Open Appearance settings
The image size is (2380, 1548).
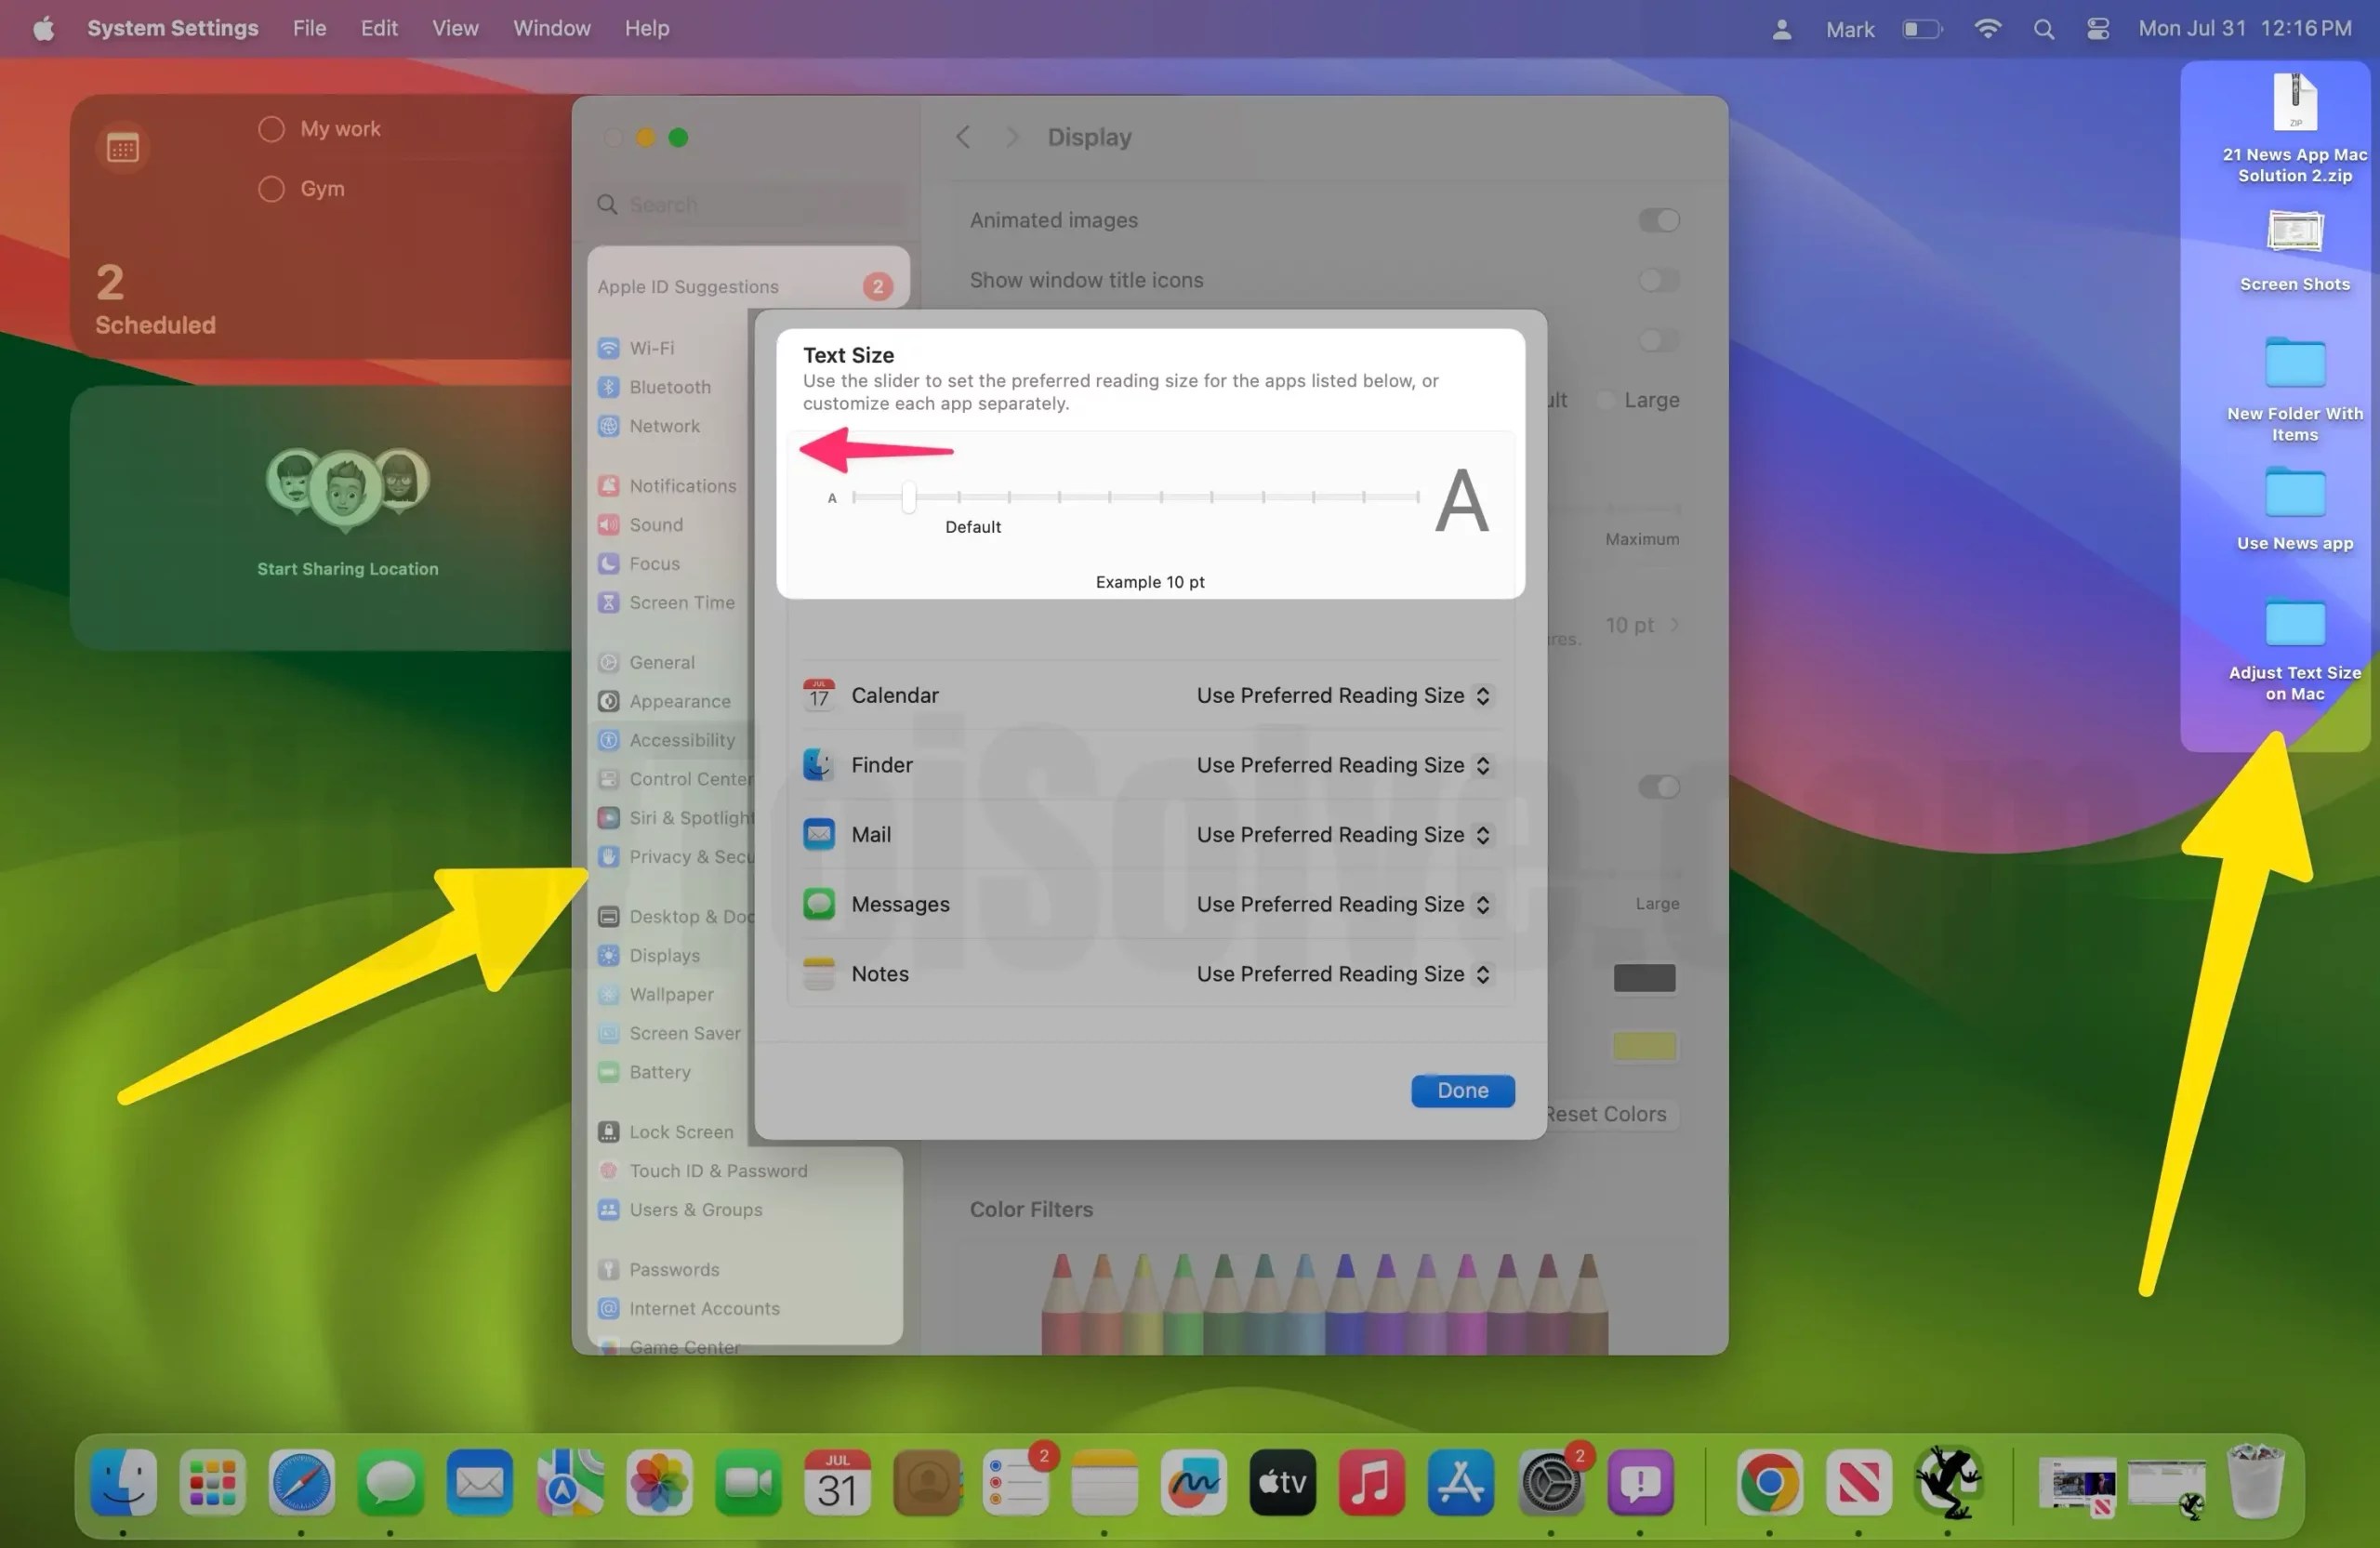coord(680,701)
